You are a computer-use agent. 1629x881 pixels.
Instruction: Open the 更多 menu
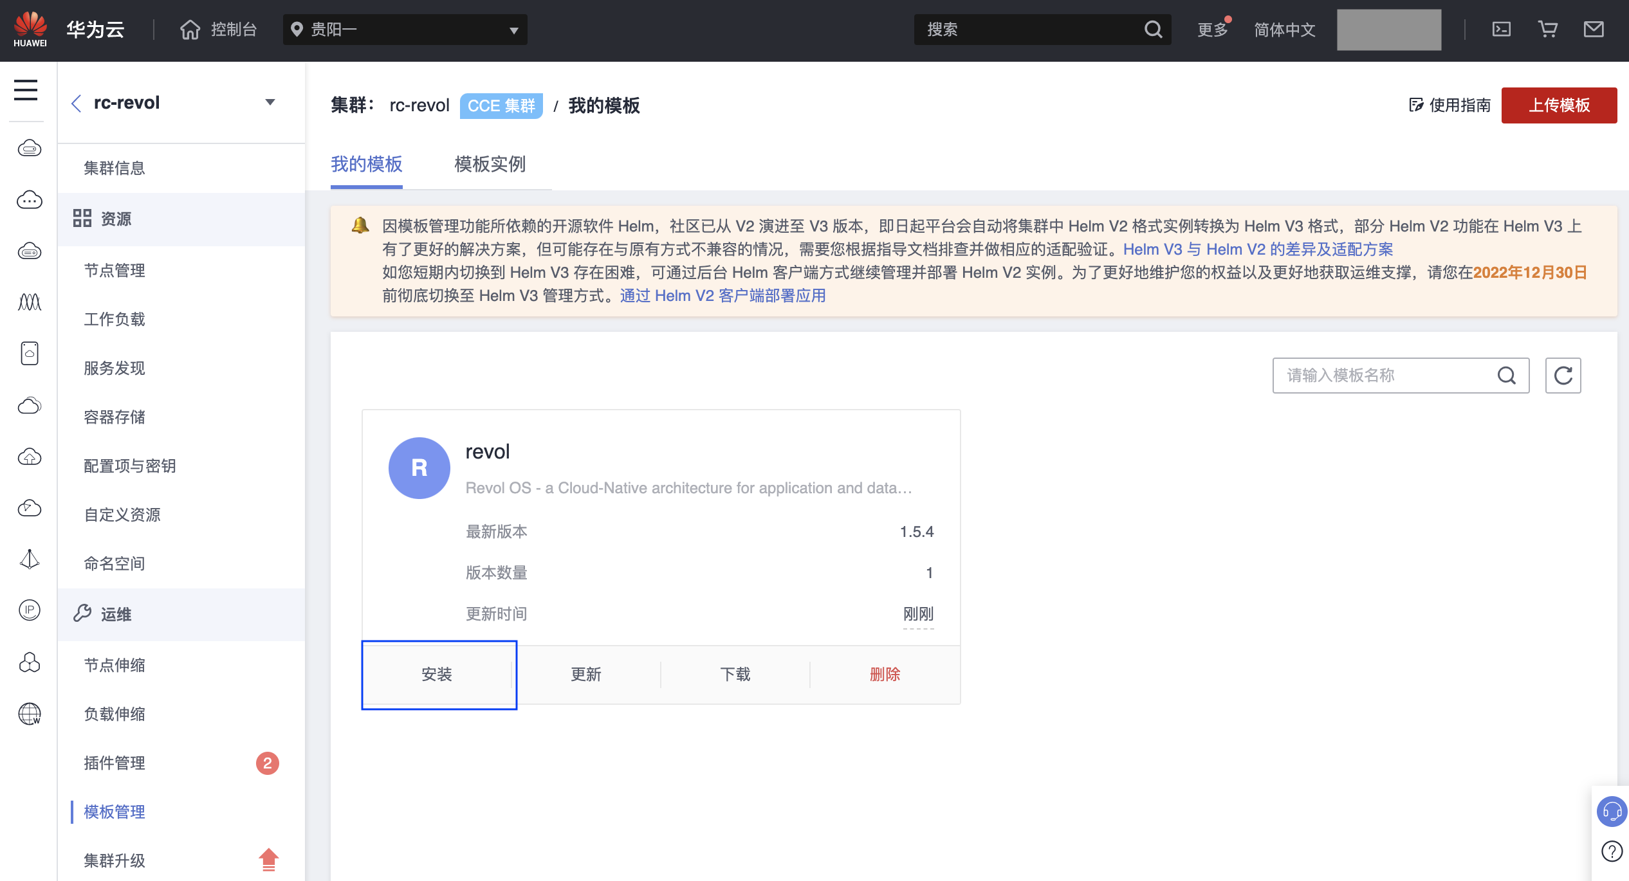click(1213, 30)
